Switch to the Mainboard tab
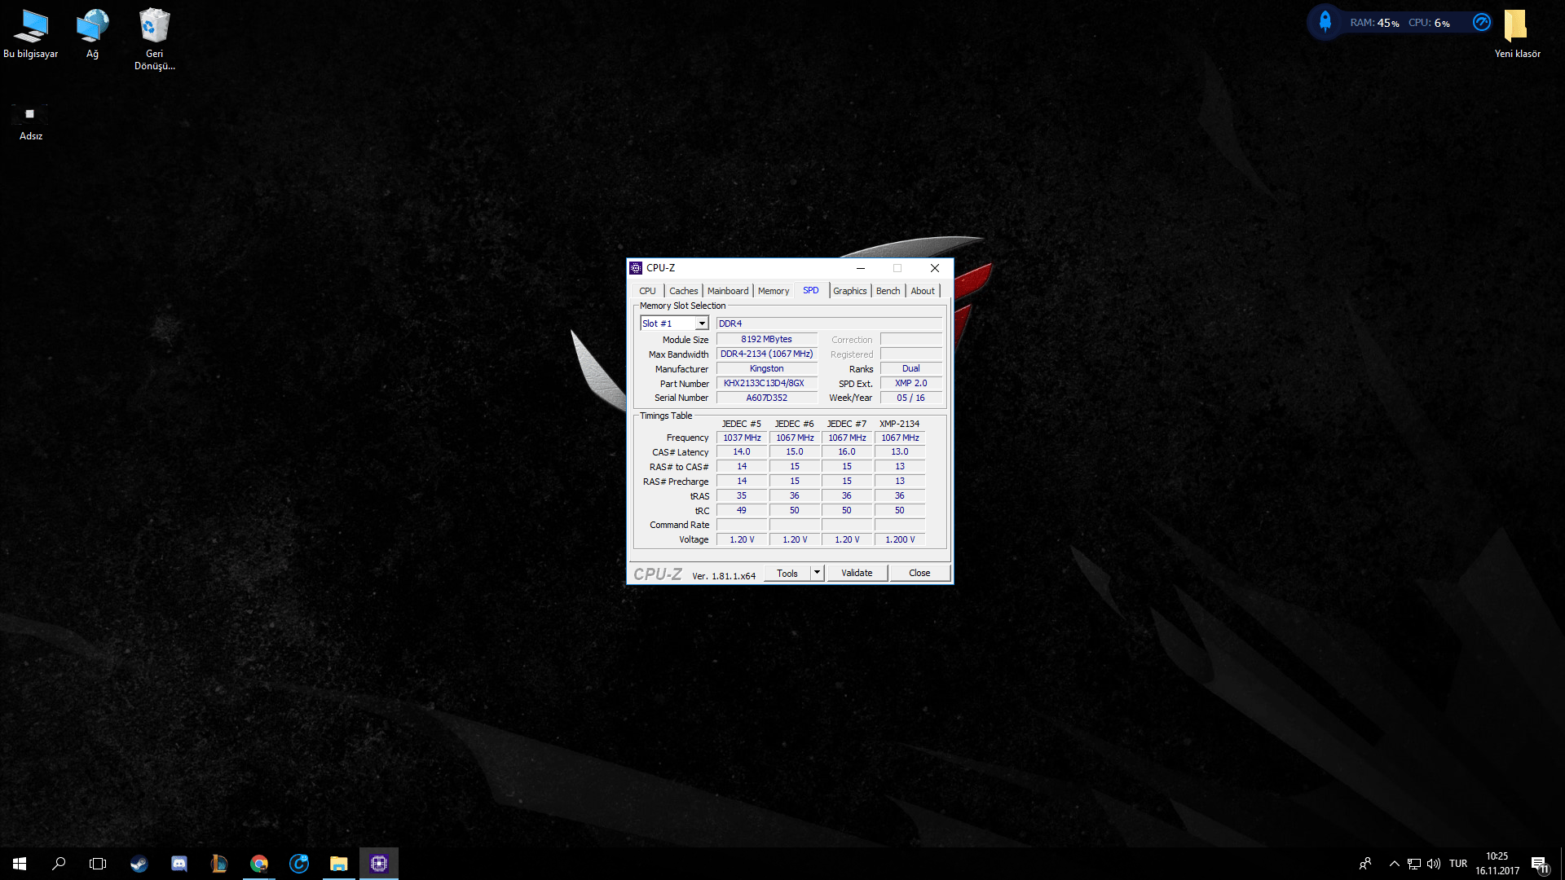Screen dimensions: 1565x880 click(727, 291)
